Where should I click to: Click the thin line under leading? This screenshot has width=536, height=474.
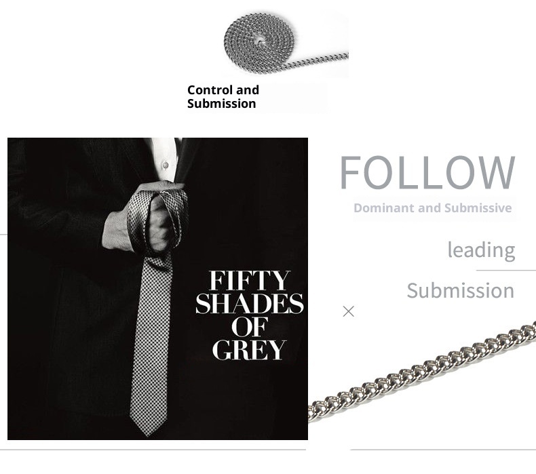[506, 271]
